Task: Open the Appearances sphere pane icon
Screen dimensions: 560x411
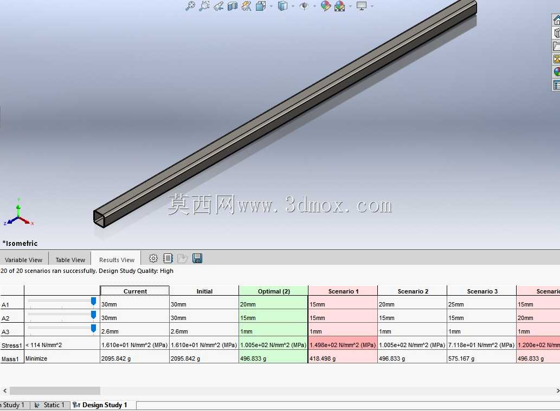Action: pyautogui.click(x=556, y=71)
